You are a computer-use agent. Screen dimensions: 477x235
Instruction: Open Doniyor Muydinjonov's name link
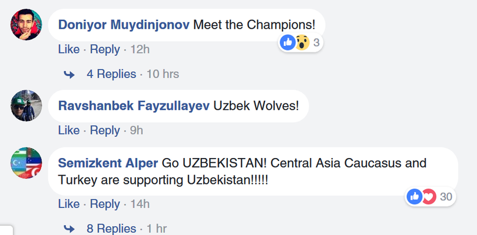pos(124,25)
